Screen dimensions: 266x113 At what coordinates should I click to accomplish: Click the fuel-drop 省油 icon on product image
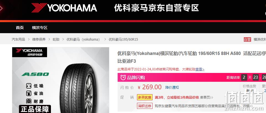(x=29, y=93)
